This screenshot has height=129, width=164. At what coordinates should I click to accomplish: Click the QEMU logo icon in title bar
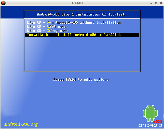tap(3, 3)
